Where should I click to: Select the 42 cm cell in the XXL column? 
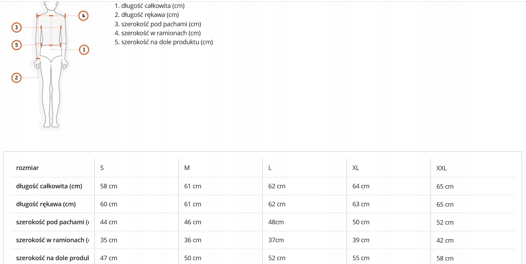click(x=445, y=241)
